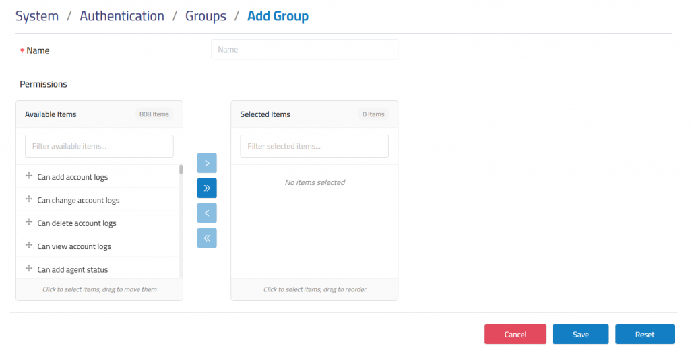This screenshot has width=690, height=348.
Task: Click drag handle beside Can add account logs
Action: [x=29, y=176]
